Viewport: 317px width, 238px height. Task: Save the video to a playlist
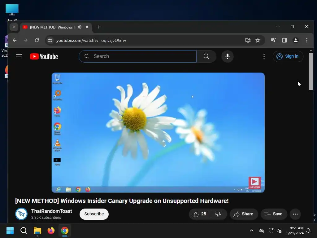pos(274,214)
